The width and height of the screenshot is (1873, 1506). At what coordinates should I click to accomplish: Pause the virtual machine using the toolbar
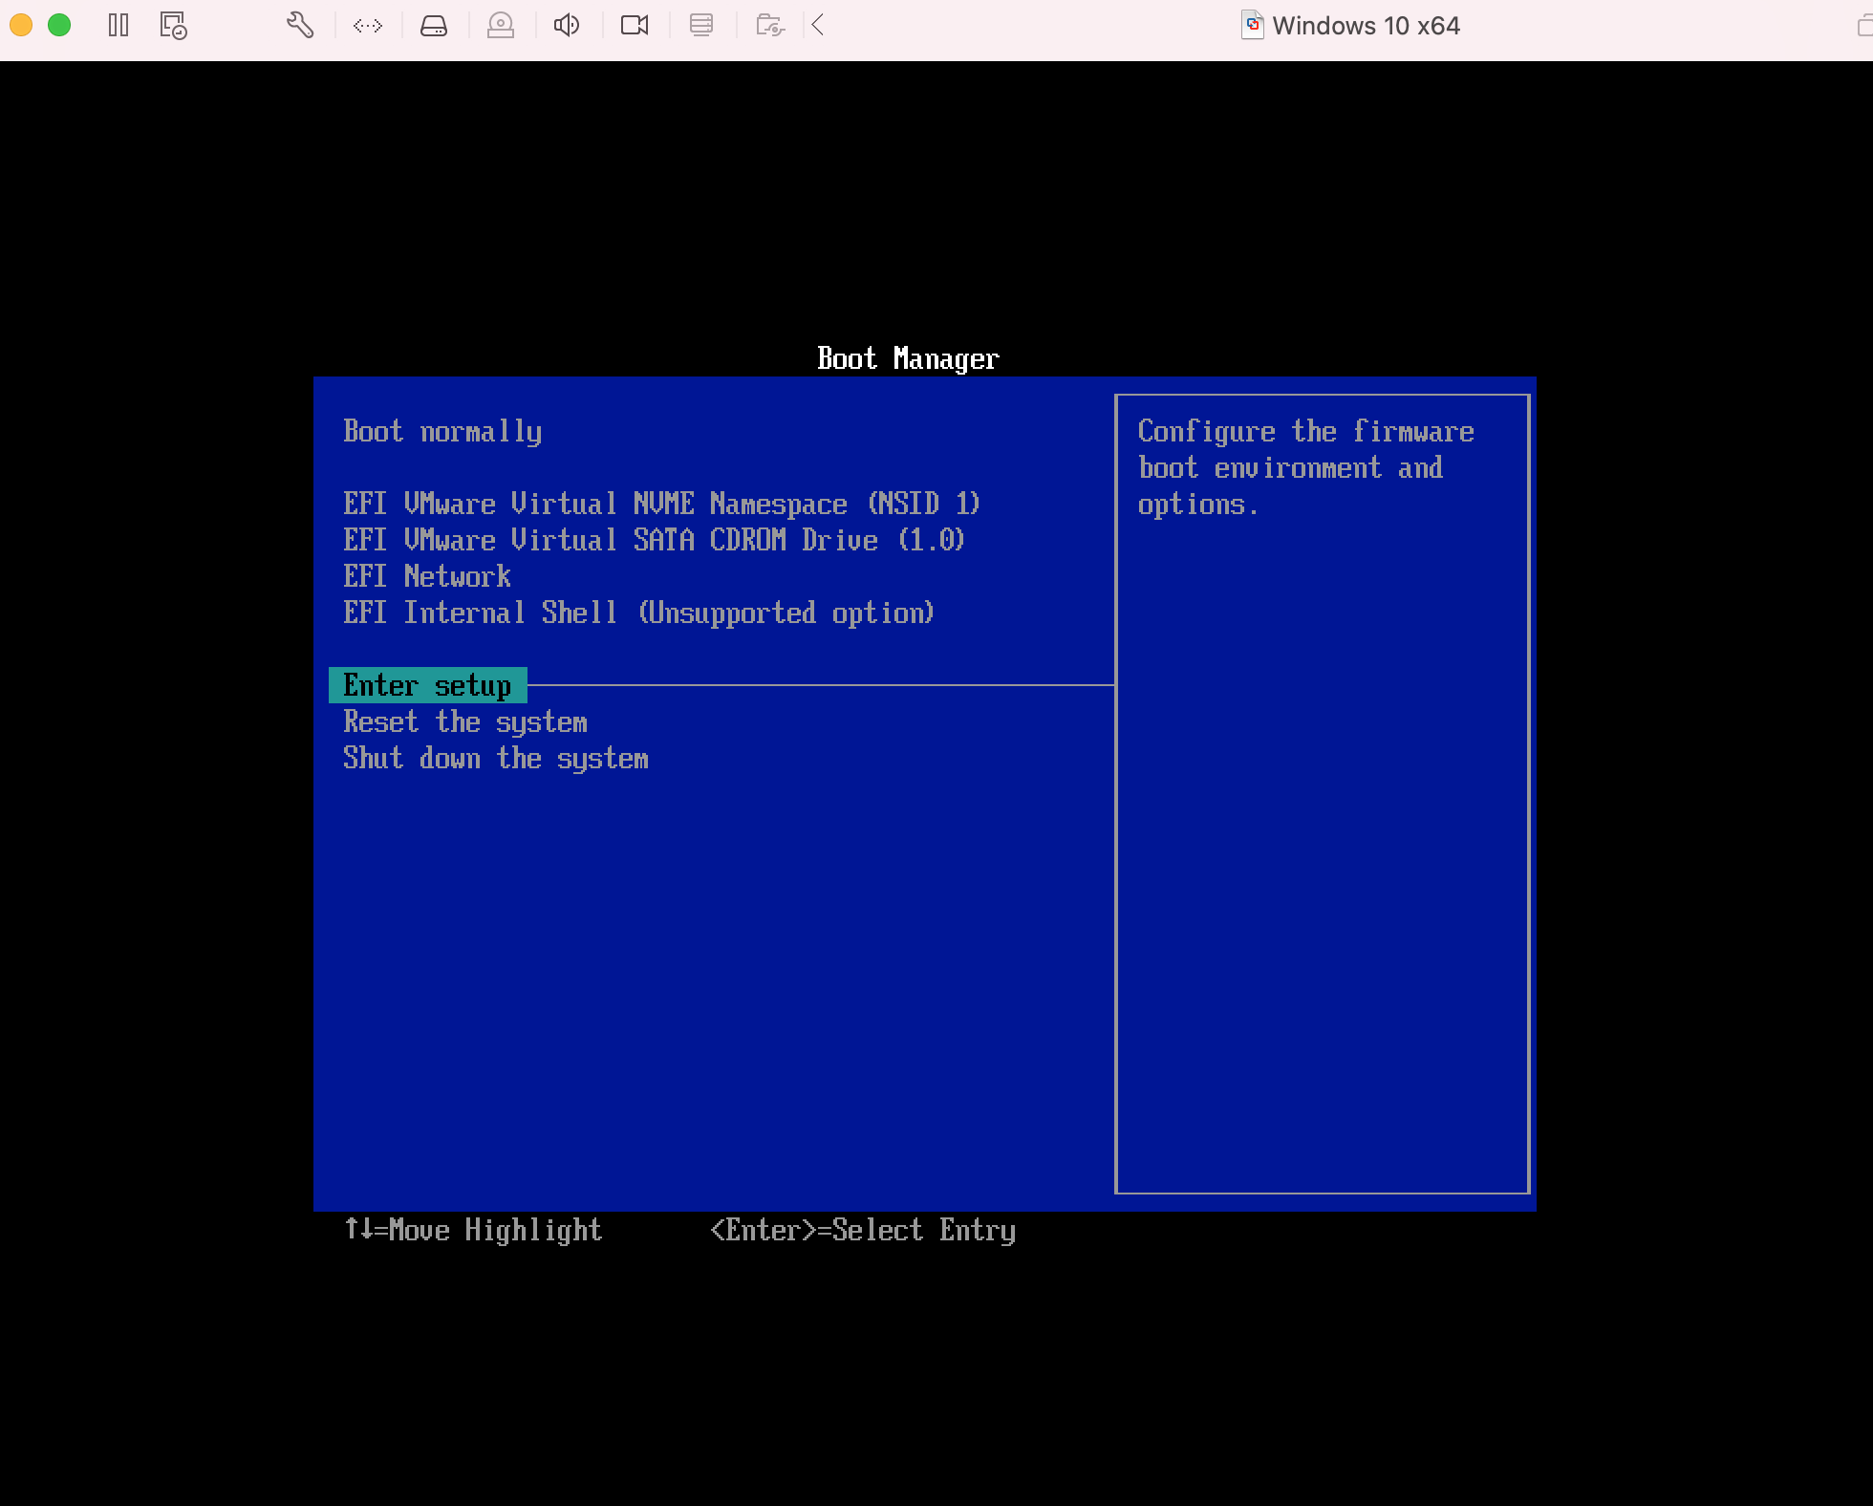tap(118, 25)
